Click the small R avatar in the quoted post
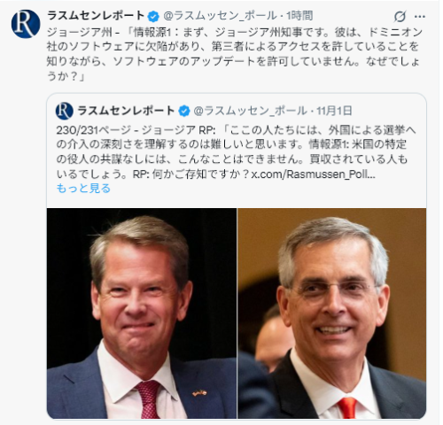This screenshot has width=443, height=425. tap(65, 111)
